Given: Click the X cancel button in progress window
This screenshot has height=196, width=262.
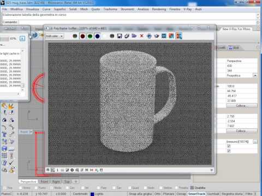Looking at the screenshot, I should coord(22,39).
